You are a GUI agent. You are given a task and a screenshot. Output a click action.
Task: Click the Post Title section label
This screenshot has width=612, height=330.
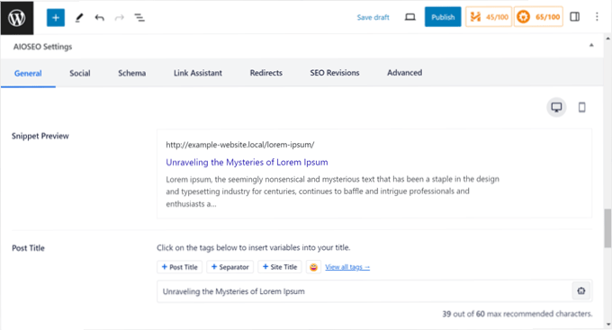coord(28,248)
